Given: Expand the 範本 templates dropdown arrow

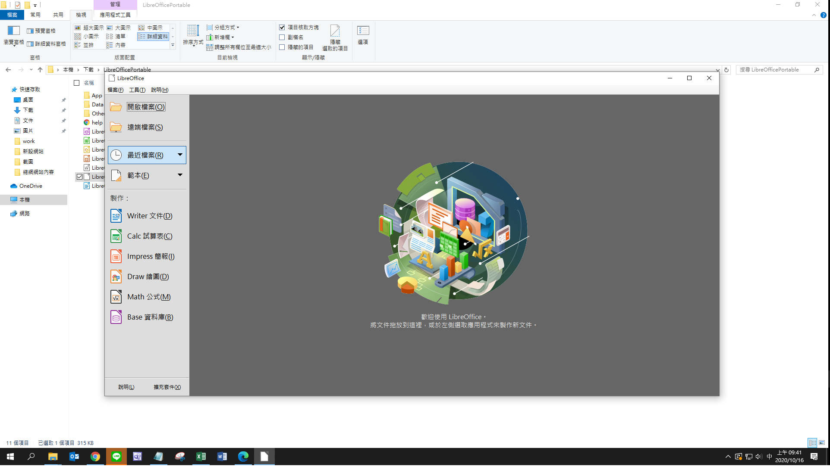Looking at the screenshot, I should point(180,175).
